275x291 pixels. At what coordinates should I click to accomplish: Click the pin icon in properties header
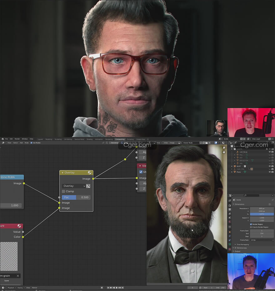pyautogui.click(x=272, y=200)
